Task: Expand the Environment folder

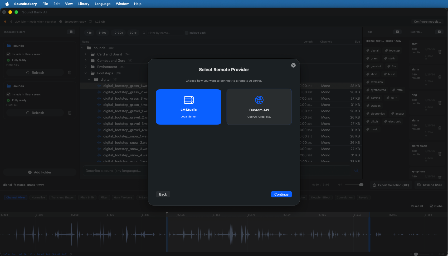Action: click(86, 67)
